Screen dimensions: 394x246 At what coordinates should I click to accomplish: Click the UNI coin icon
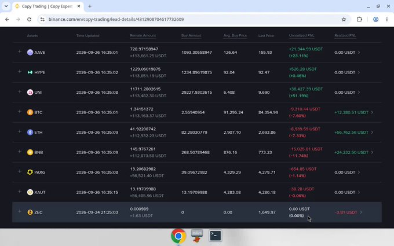[30, 93]
